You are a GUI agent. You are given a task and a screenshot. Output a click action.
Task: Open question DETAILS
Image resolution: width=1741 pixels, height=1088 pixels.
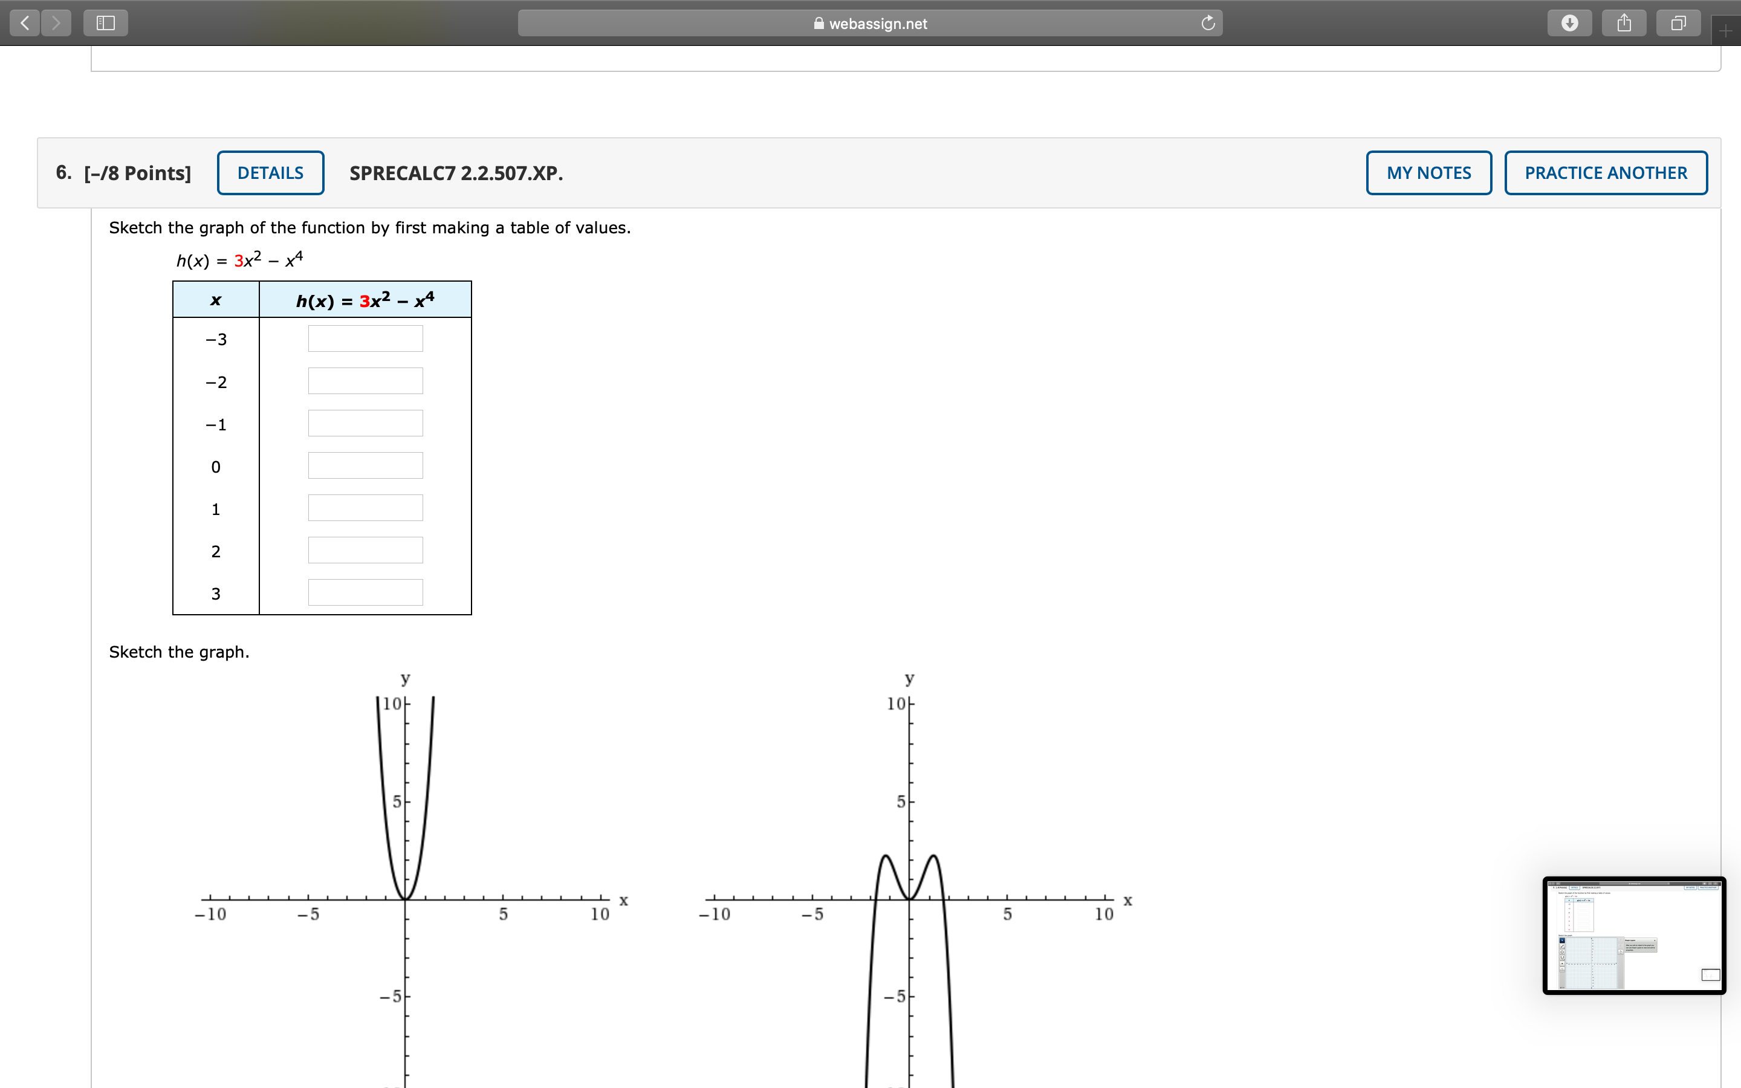pyautogui.click(x=270, y=173)
